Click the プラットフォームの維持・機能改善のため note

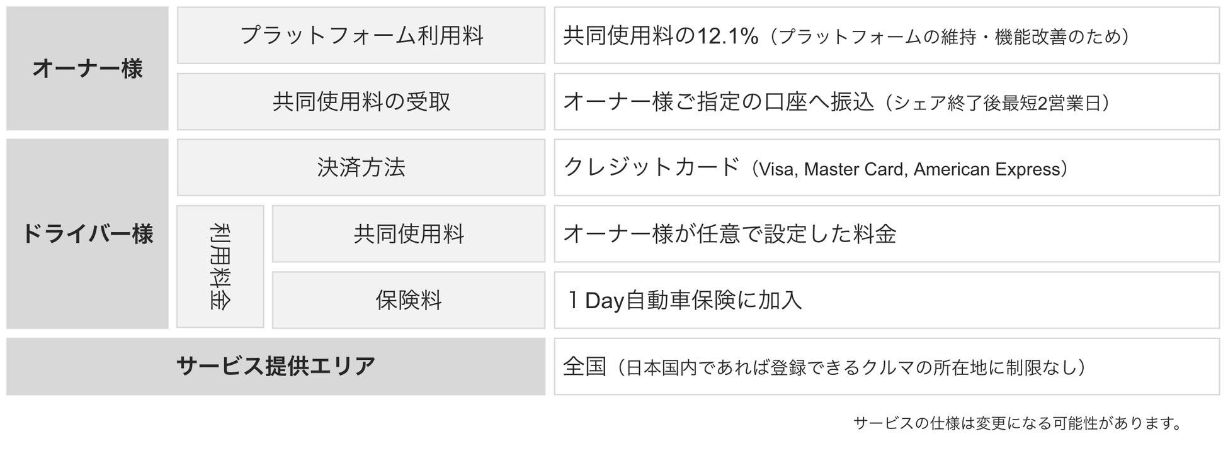click(x=950, y=37)
